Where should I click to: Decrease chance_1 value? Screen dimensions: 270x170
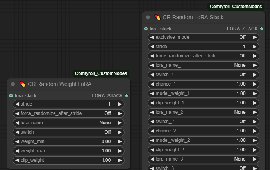click(152, 84)
